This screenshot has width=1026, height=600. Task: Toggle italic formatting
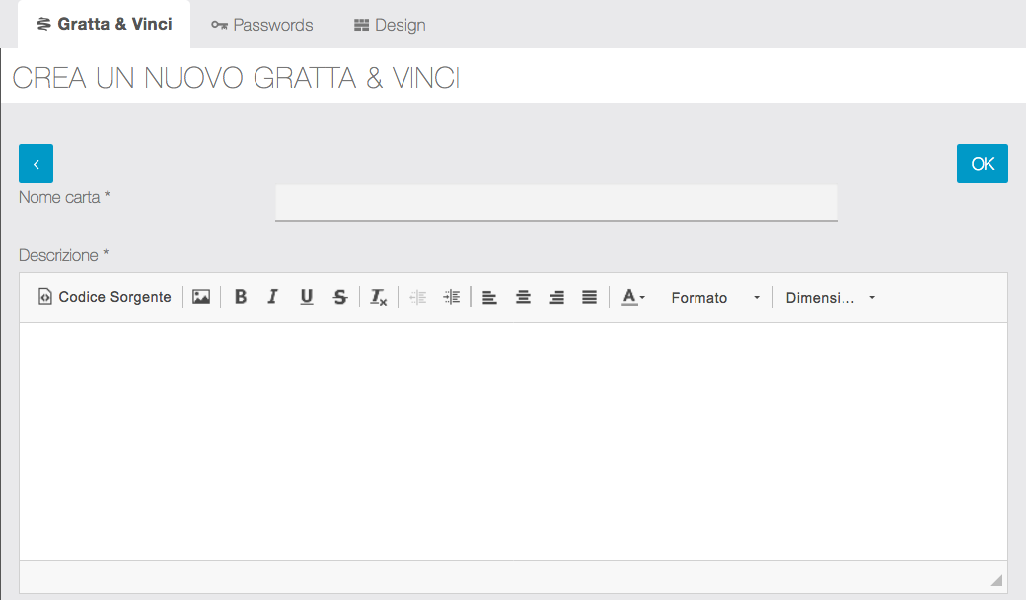(273, 297)
